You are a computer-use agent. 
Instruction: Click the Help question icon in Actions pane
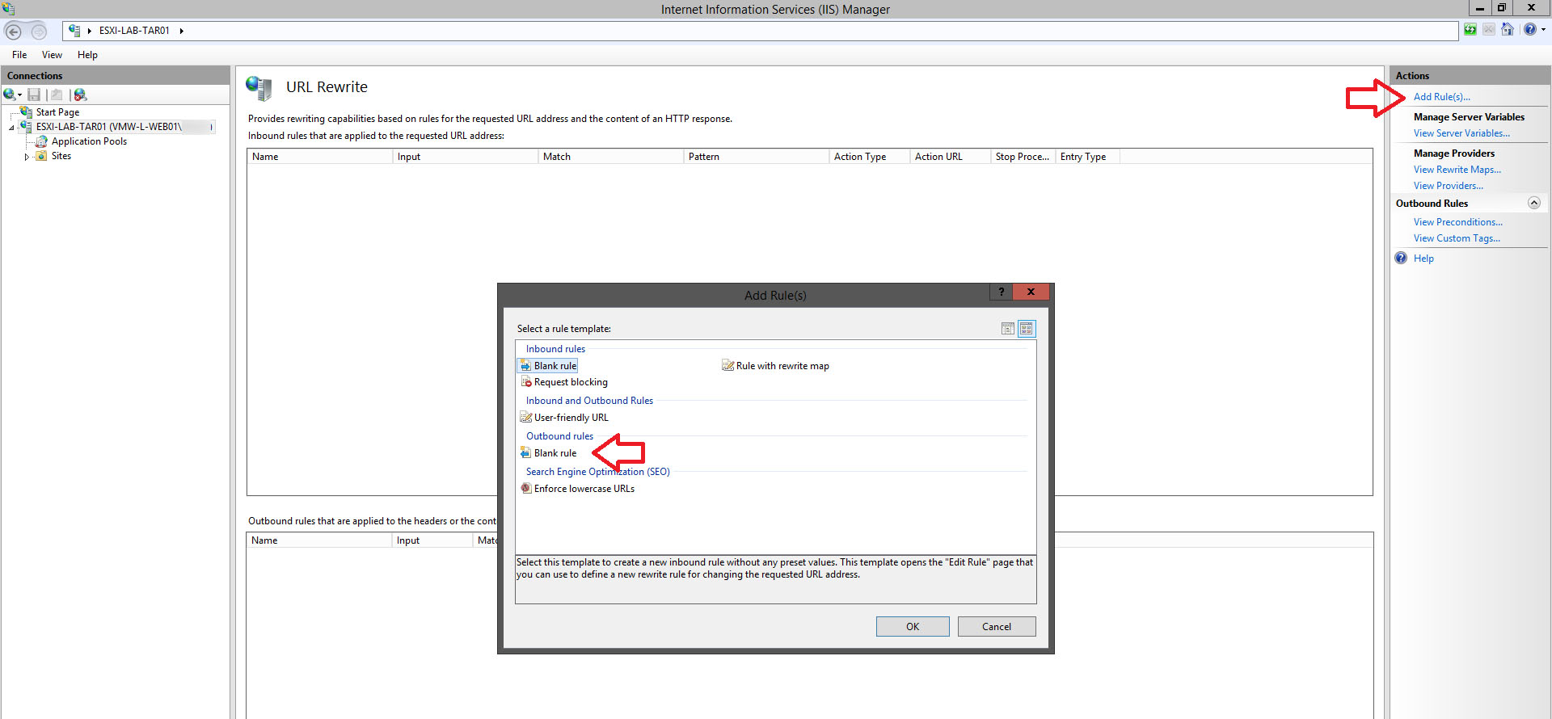coord(1402,259)
